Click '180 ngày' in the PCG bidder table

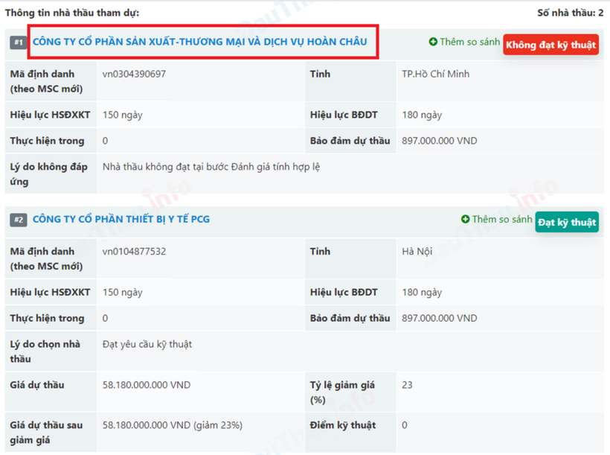(x=422, y=292)
